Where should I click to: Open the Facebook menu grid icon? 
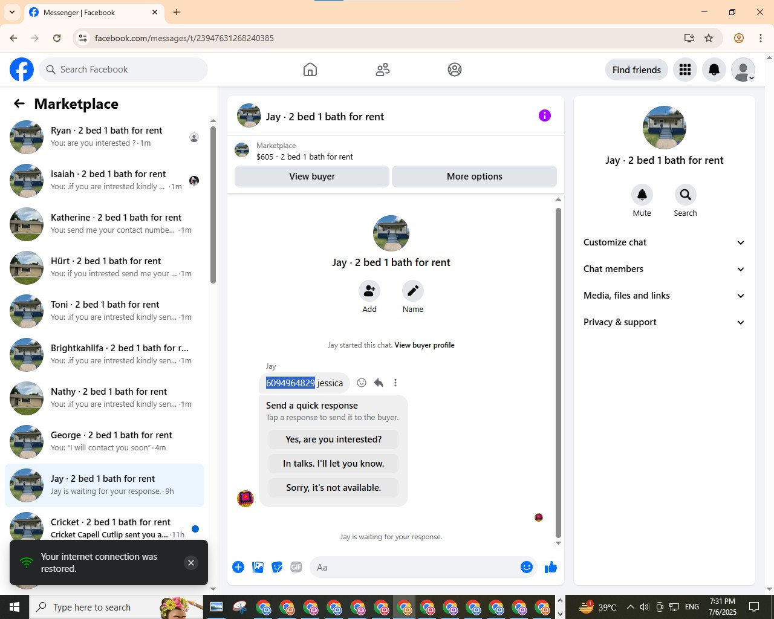685,70
